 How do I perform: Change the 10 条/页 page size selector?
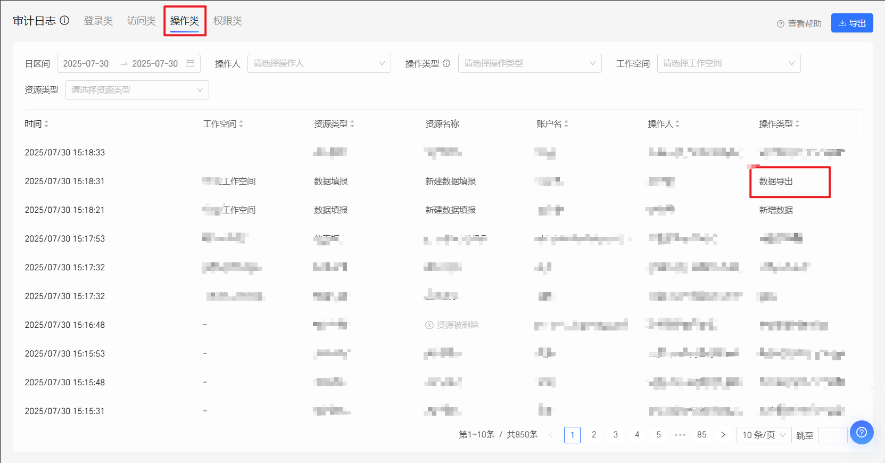point(764,435)
